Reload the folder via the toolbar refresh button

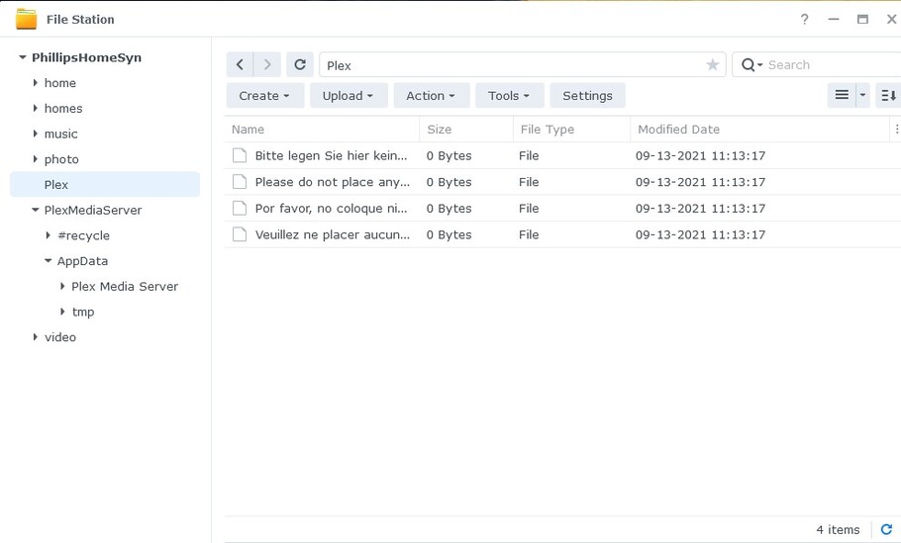pos(300,64)
